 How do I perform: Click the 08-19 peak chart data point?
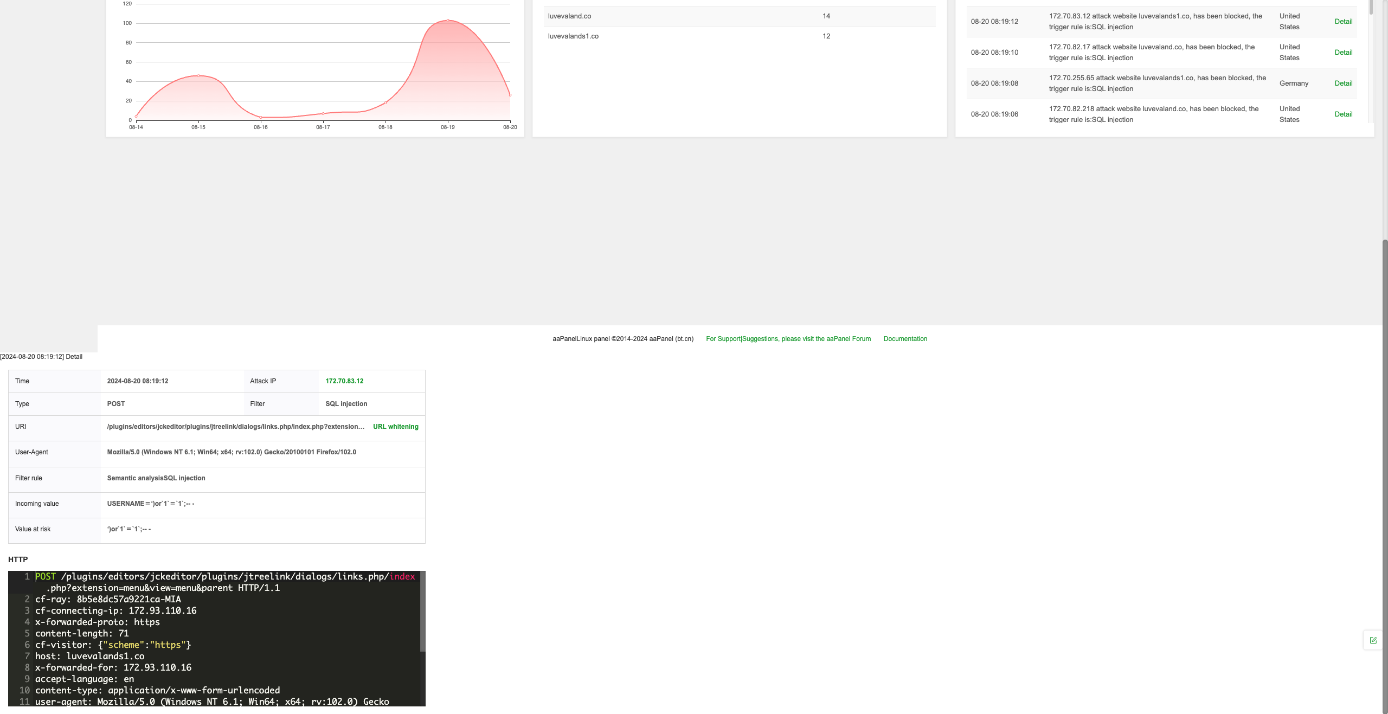(x=448, y=21)
